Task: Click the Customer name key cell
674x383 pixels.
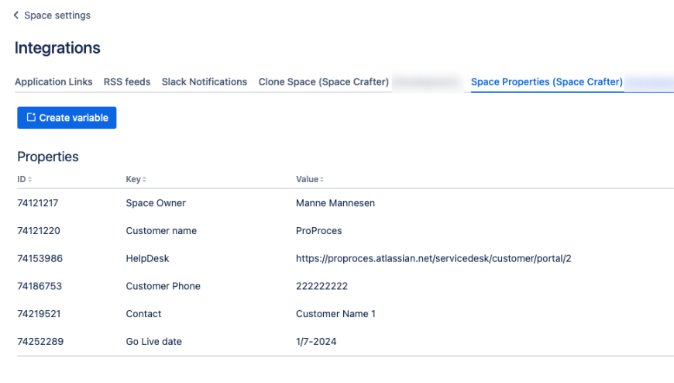Action: [161, 231]
